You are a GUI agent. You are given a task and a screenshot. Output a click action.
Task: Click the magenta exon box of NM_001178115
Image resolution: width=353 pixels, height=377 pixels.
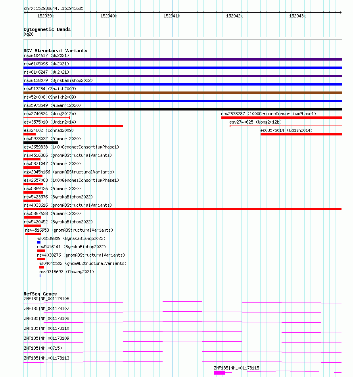pyautogui.click(x=219, y=373)
